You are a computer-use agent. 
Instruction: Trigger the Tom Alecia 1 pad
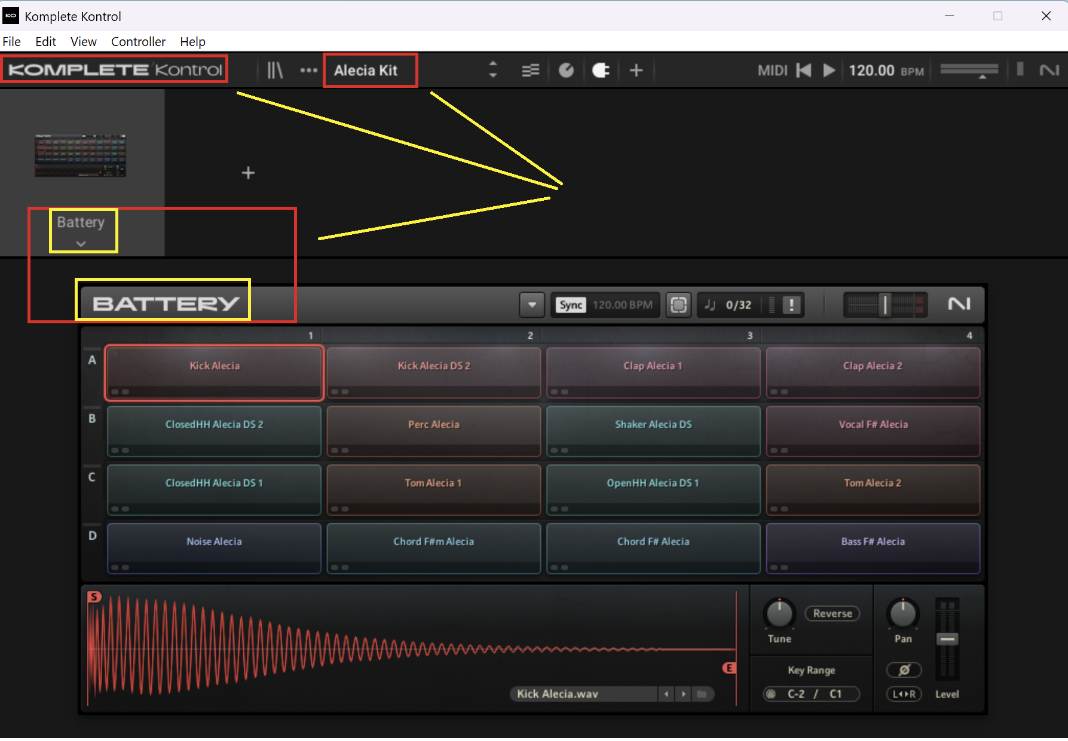[x=434, y=489]
